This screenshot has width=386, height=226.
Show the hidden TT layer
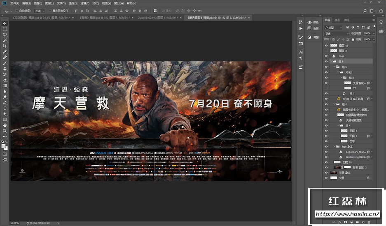[326, 88]
